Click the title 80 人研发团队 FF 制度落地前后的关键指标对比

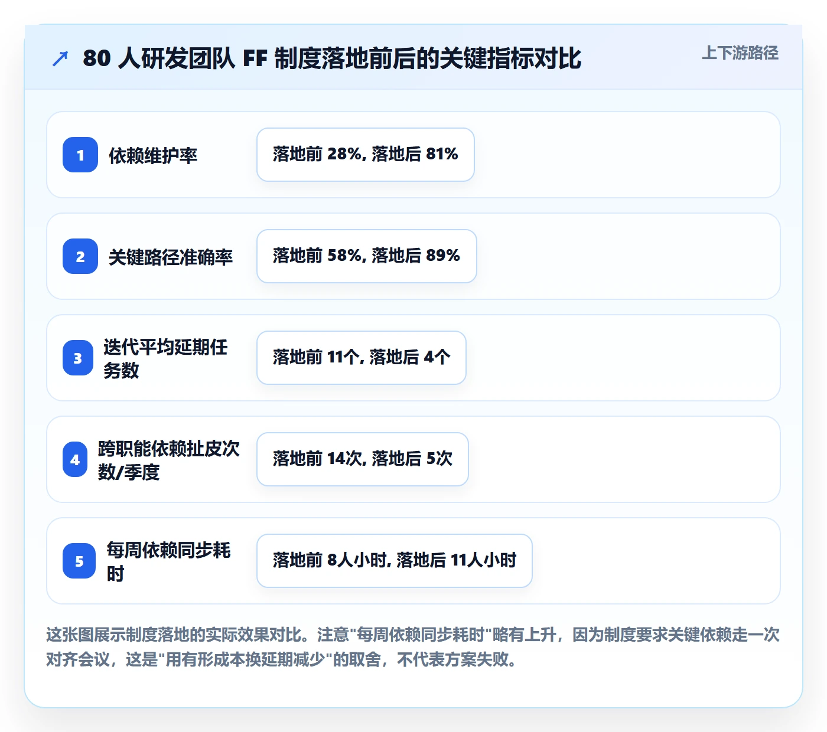pyautogui.click(x=332, y=58)
